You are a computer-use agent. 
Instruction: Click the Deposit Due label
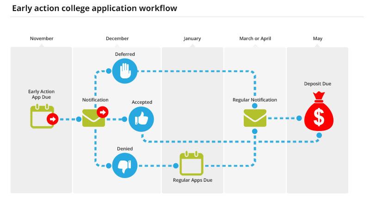(318, 84)
